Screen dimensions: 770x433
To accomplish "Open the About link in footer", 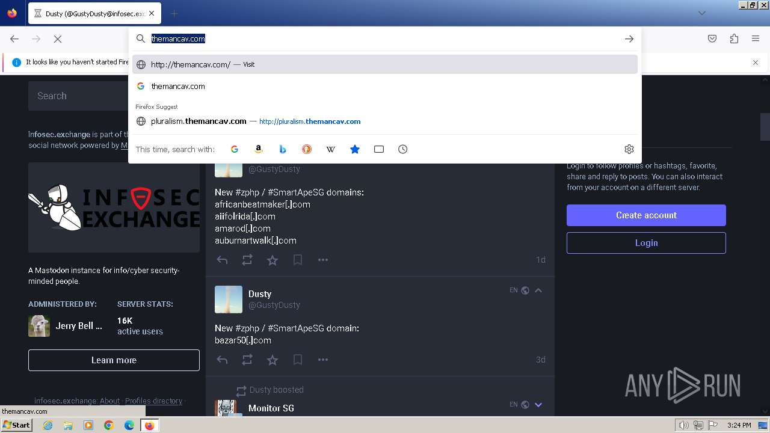I will 109,401.
